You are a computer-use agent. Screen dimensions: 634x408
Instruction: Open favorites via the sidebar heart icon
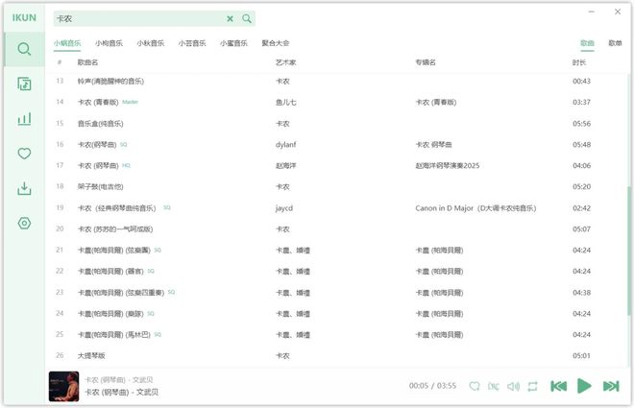click(24, 154)
